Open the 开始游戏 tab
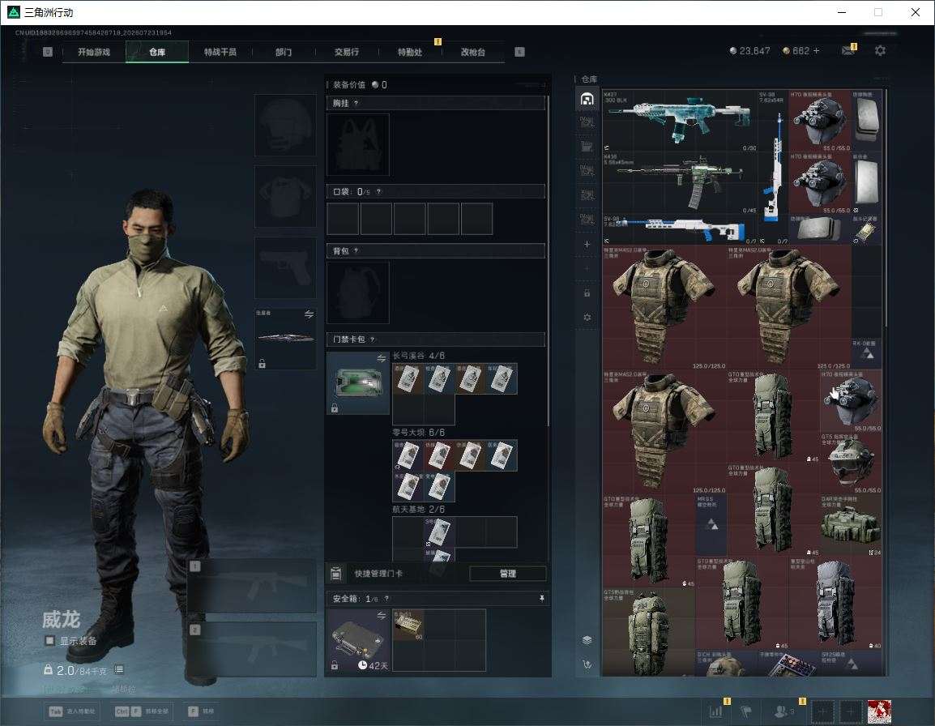This screenshot has height=726, width=935. (94, 52)
